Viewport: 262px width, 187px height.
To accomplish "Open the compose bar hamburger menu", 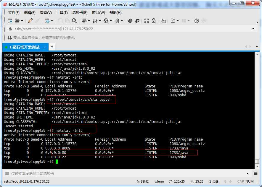I will pos(256,173).
